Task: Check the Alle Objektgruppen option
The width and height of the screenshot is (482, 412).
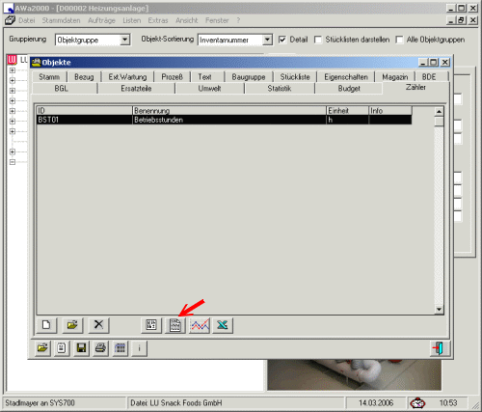Action: pyautogui.click(x=399, y=40)
